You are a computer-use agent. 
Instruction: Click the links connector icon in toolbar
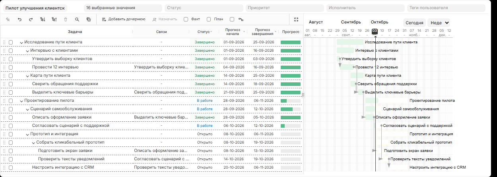pyautogui.click(x=241, y=19)
